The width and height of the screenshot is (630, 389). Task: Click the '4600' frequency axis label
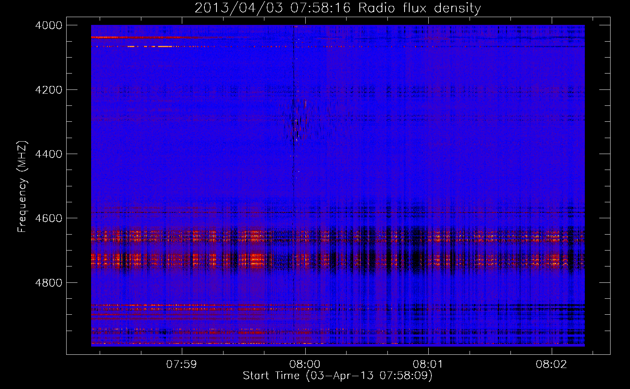tap(49, 218)
